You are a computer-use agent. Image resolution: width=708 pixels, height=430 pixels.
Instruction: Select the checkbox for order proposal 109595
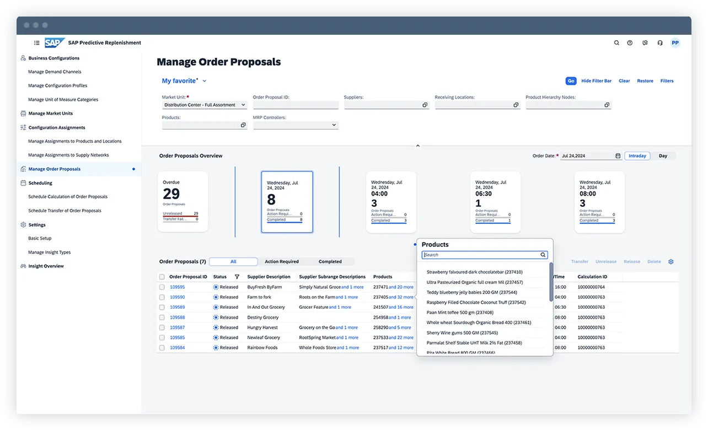tap(162, 287)
